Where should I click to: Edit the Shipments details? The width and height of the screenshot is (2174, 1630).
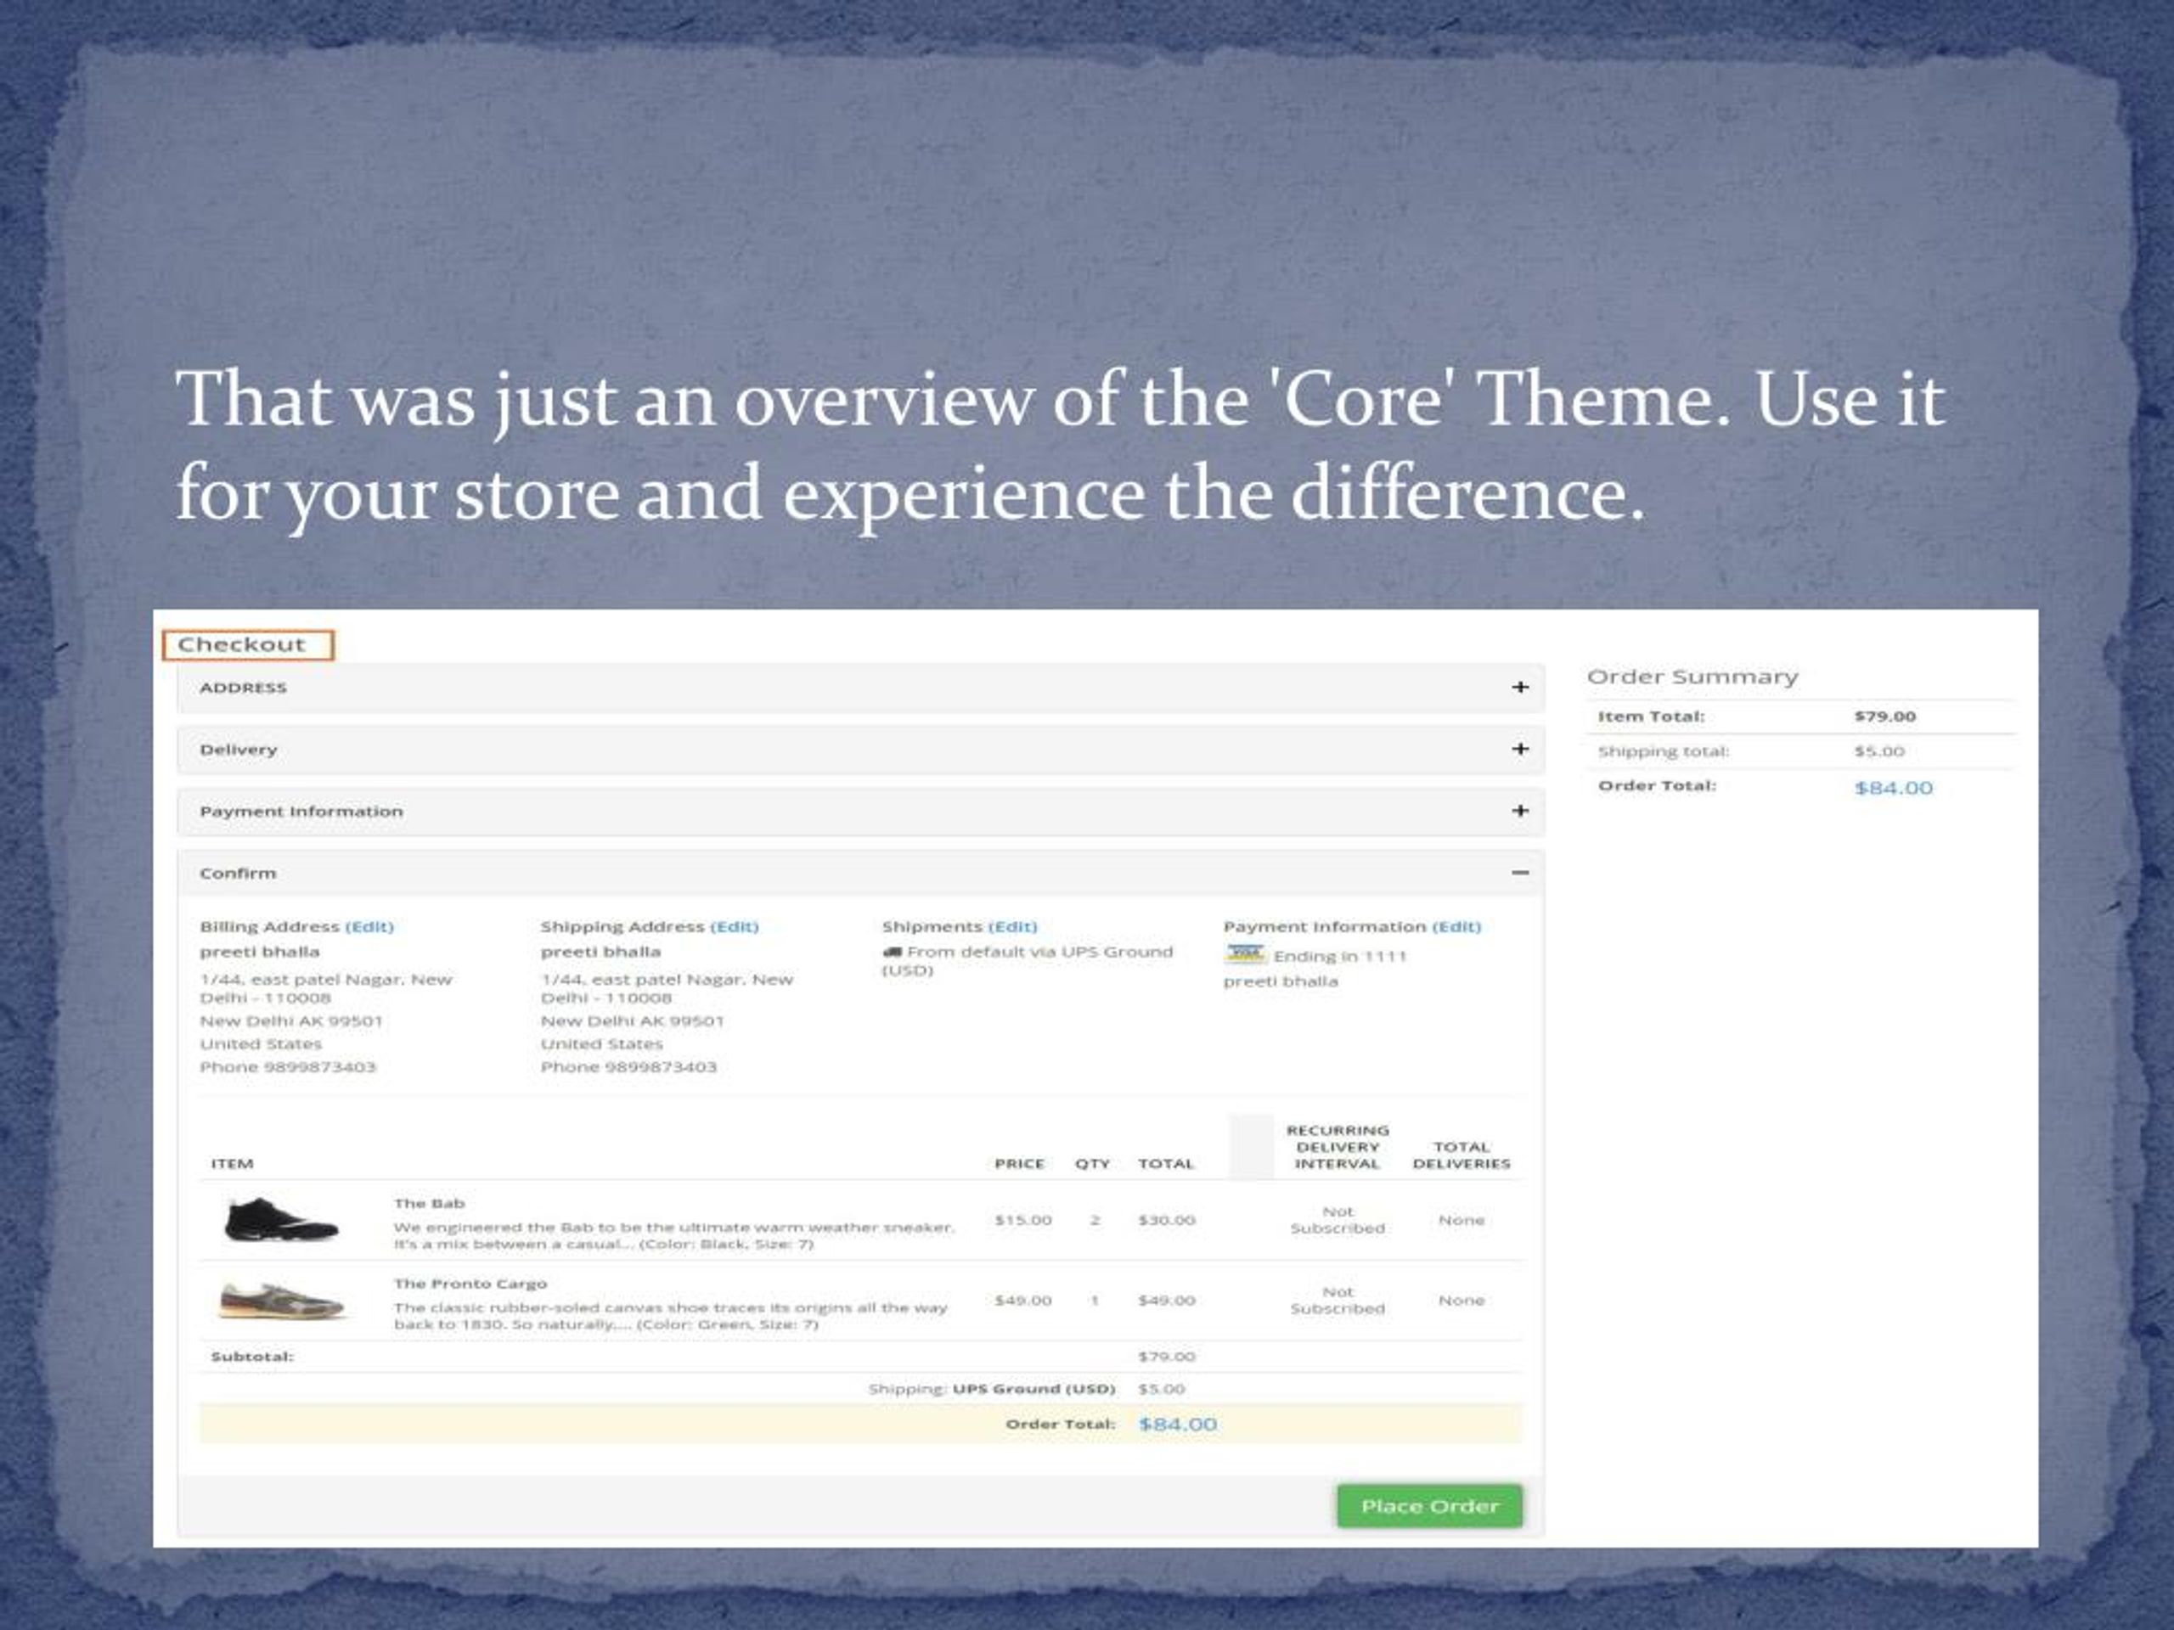tap(1012, 926)
